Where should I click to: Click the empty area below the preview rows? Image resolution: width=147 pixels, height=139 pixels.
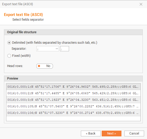(x=73, y=119)
